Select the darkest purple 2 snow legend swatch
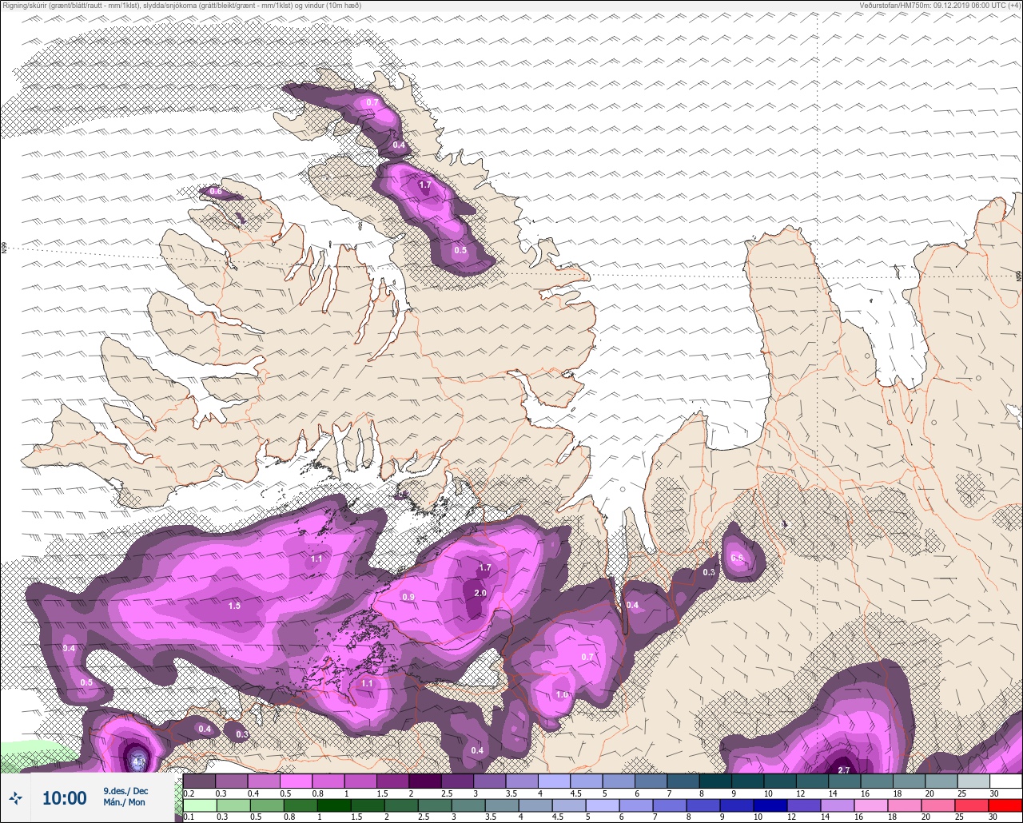Viewport: 1023px width, 823px height. point(424,781)
